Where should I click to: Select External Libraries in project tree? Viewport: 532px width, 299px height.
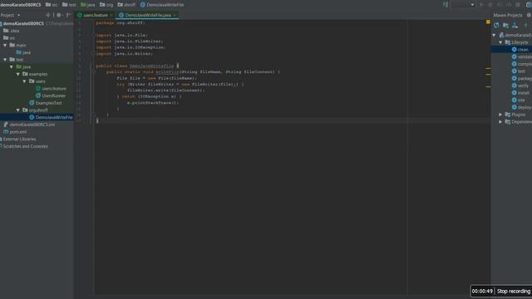pyautogui.click(x=18, y=139)
